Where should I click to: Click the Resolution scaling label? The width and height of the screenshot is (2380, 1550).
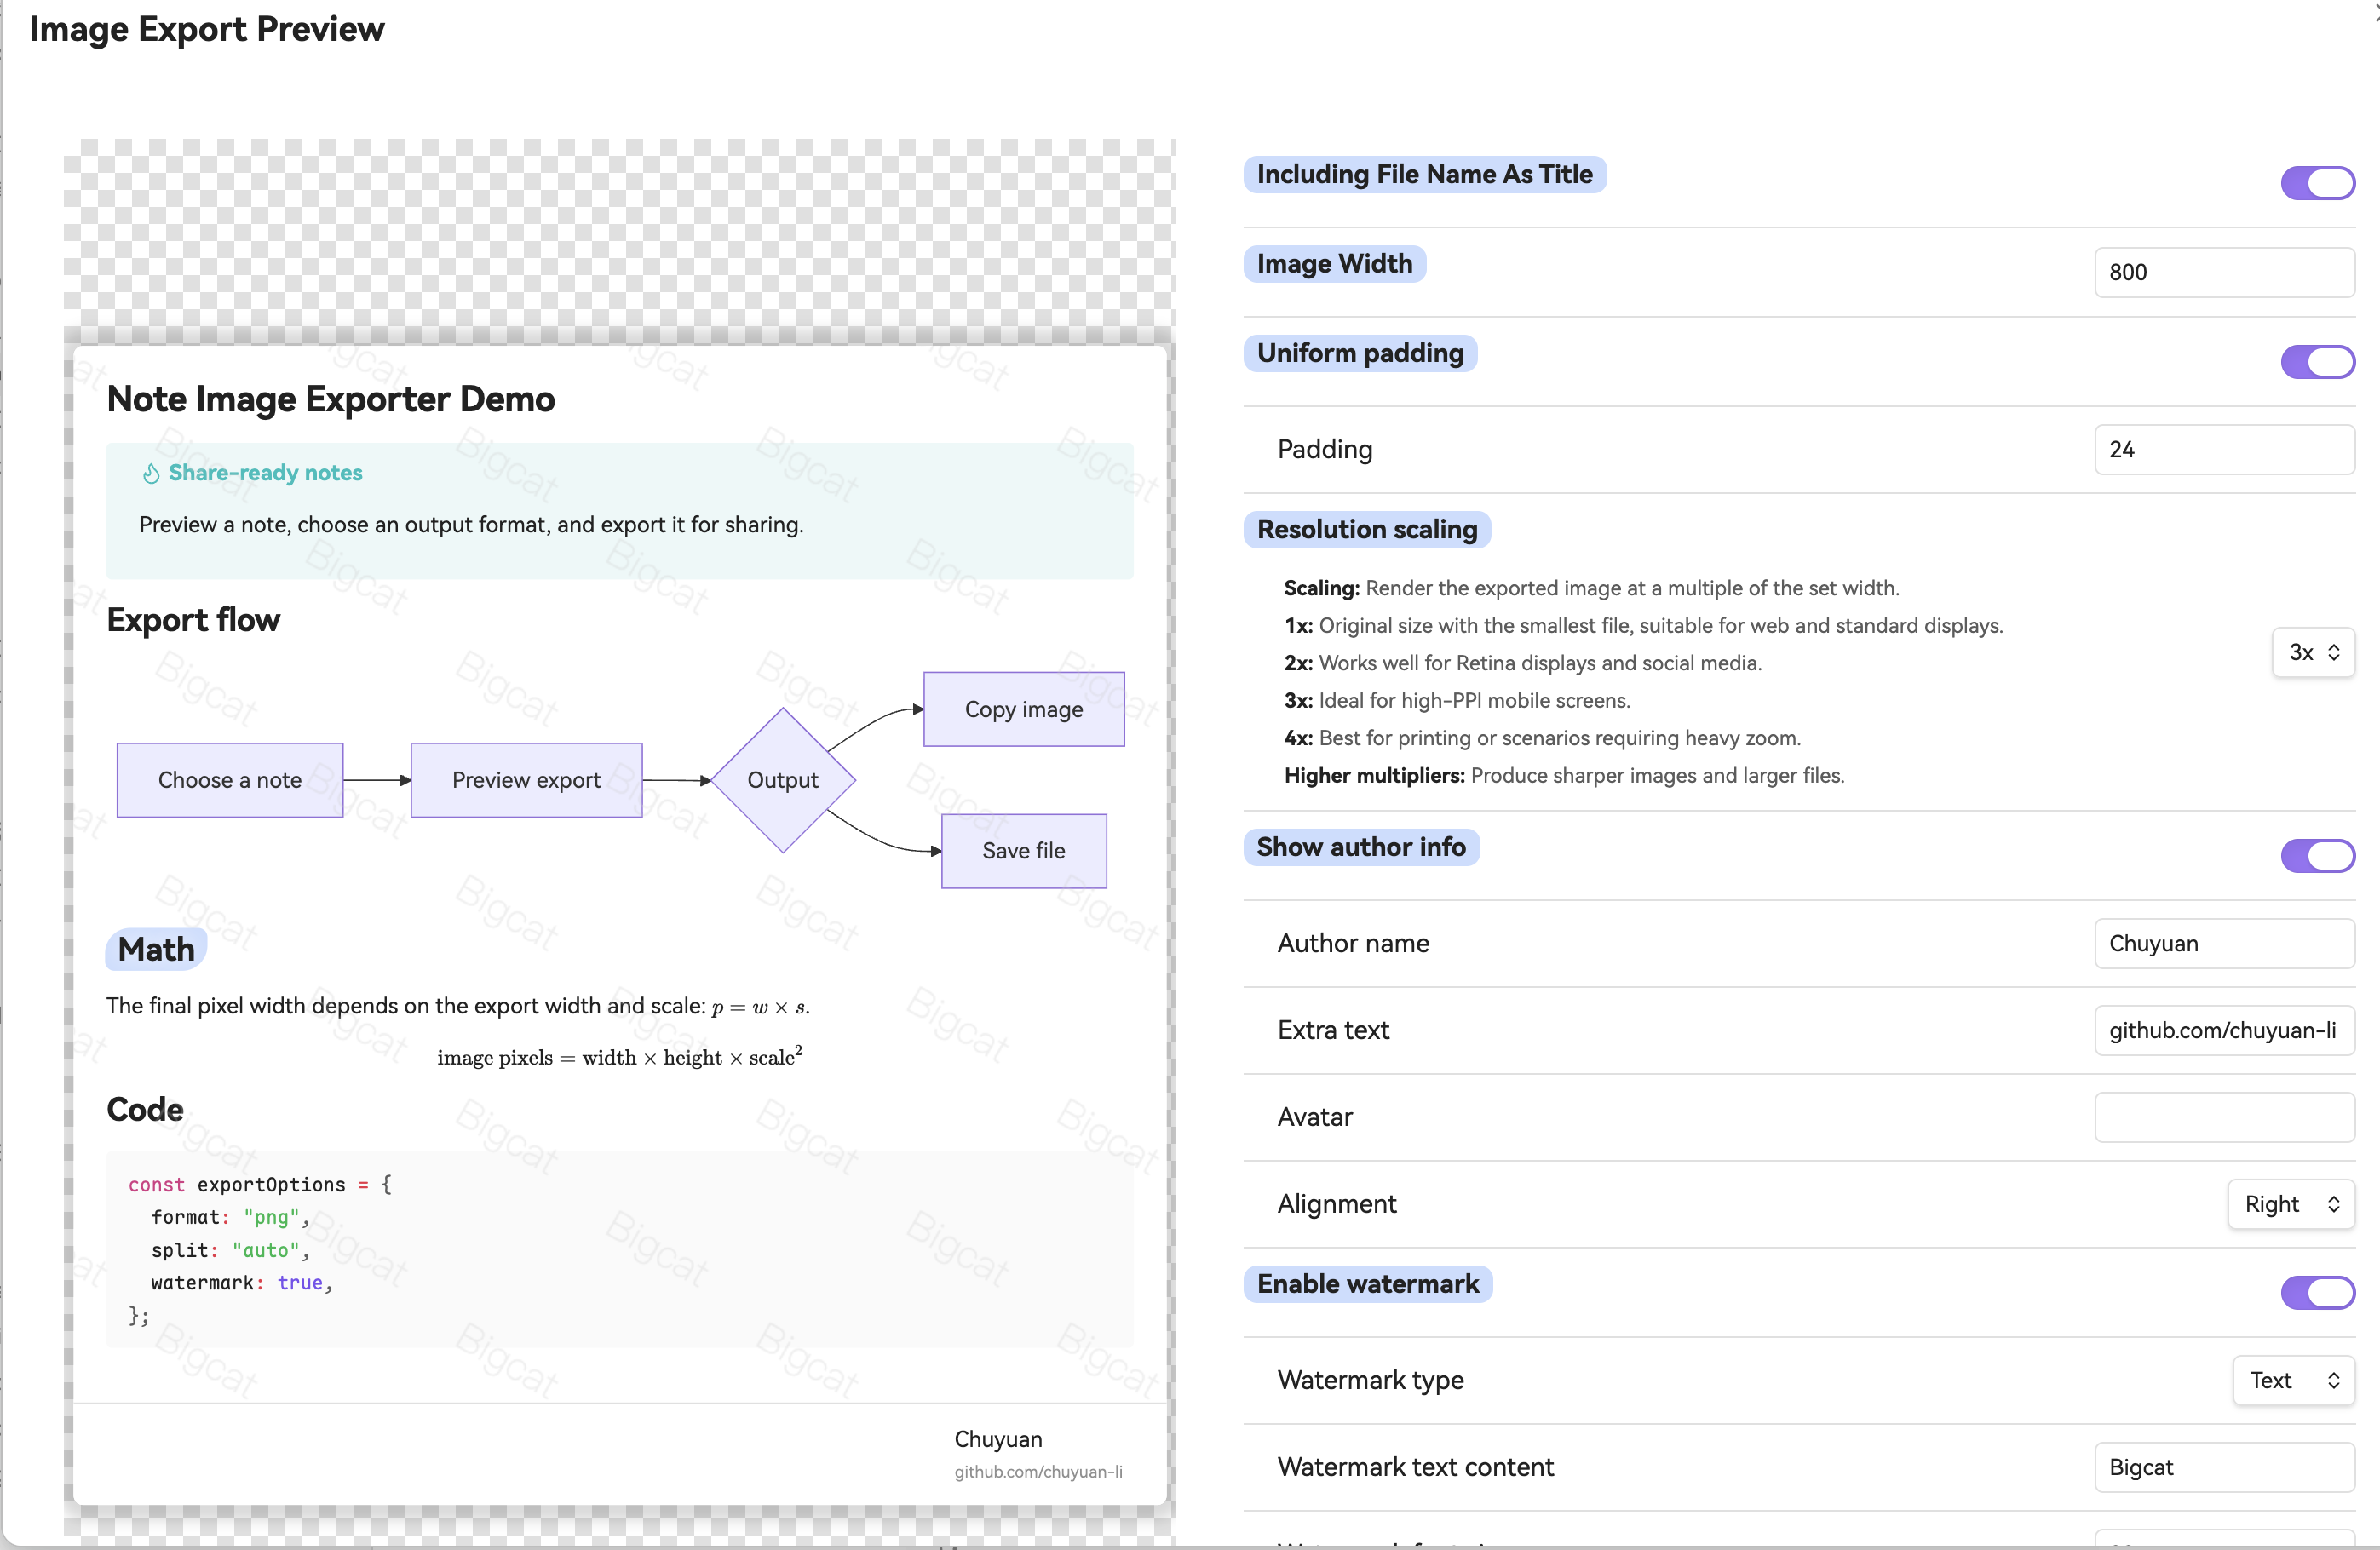tap(1367, 529)
